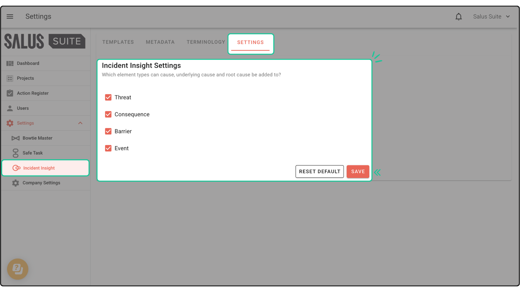
Task: Toggle the Consequence checkbox
Action: click(x=108, y=114)
